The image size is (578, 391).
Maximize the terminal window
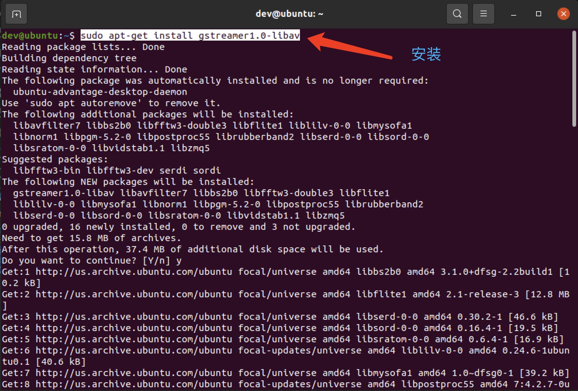click(x=538, y=14)
